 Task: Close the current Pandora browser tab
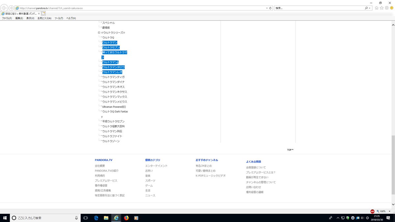[x=39, y=13]
